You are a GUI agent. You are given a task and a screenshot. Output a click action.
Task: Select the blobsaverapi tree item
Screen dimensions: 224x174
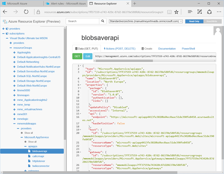point(32,151)
